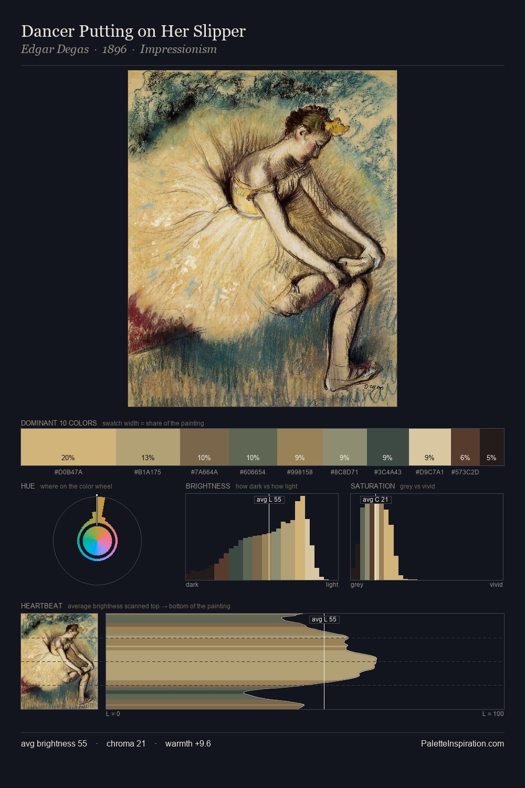Click the saturation histogram chart
Viewport: 525px width, 788px height.
427,537
